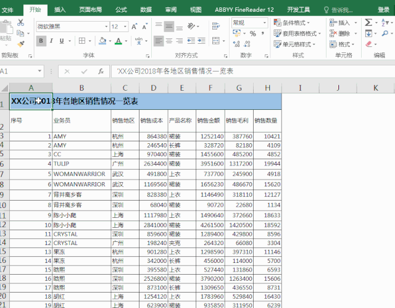This screenshot has height=308, width=395.
Task: Click the cell borders icon
Action: 82,41
